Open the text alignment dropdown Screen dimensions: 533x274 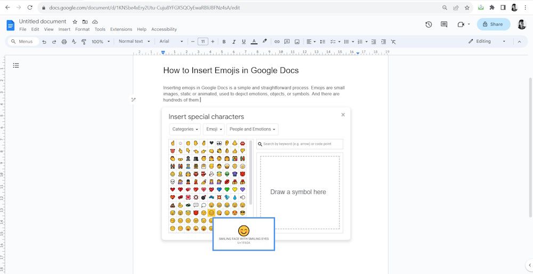point(311,41)
